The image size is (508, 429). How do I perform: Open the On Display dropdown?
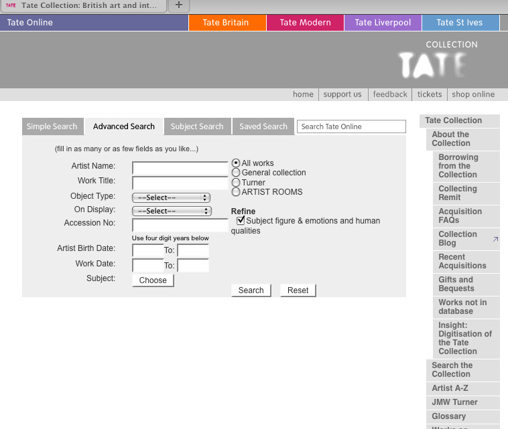pos(172,211)
